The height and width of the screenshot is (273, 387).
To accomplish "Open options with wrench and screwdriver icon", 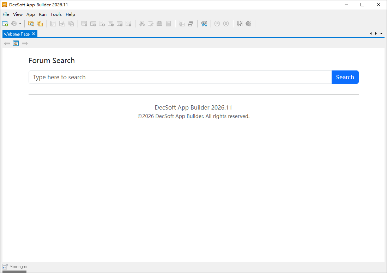I will 204,23.
